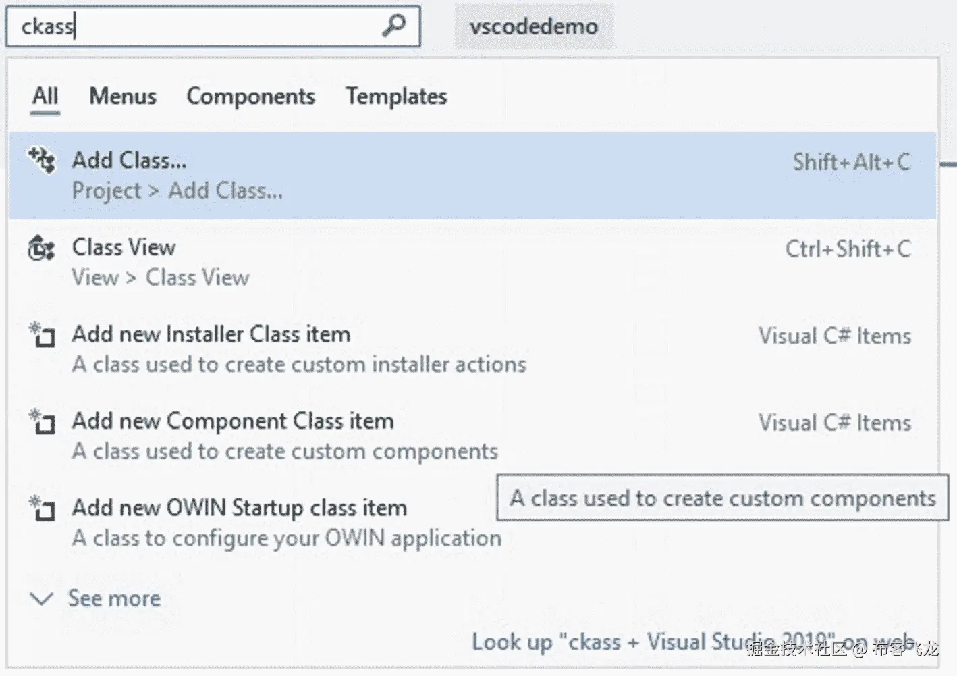957x676 pixels.
Task: Click the See more link
Action: point(114,598)
